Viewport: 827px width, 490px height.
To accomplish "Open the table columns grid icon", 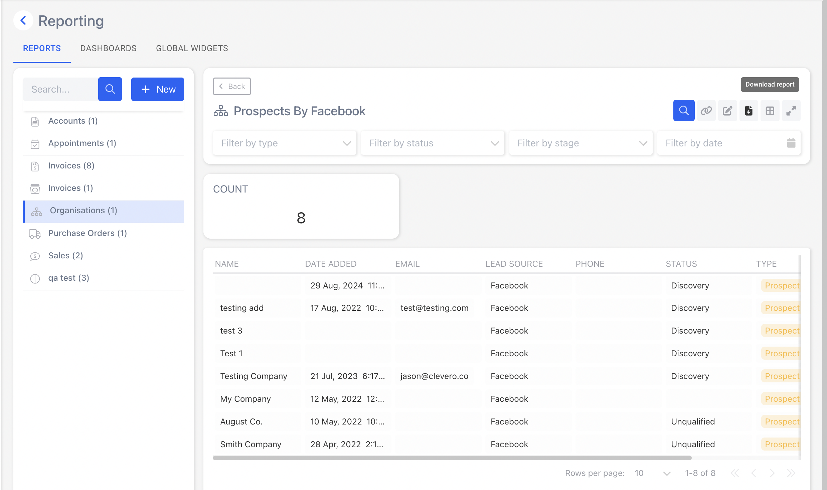I will [x=770, y=111].
